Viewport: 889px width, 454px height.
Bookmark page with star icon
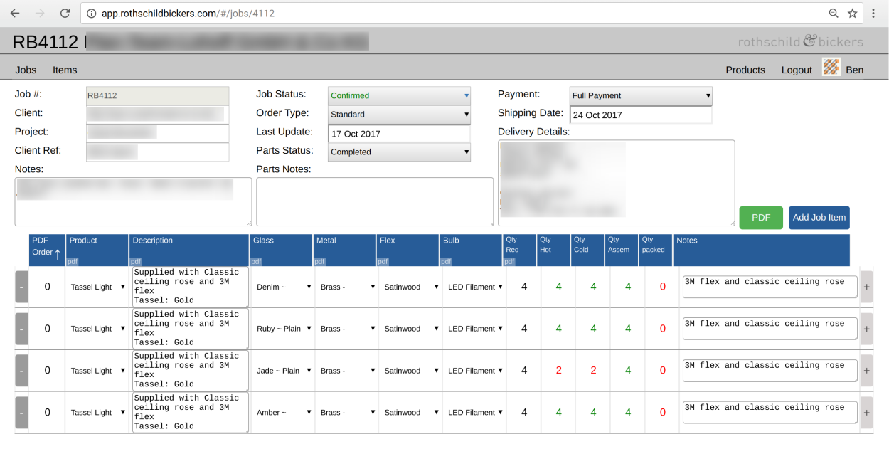(x=852, y=14)
